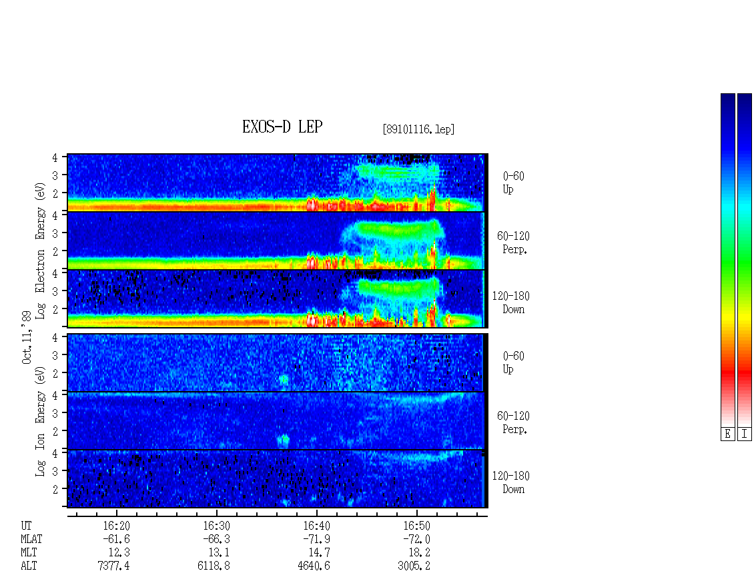
Task: Click the ALT value 4640.6
Action: [314, 566]
